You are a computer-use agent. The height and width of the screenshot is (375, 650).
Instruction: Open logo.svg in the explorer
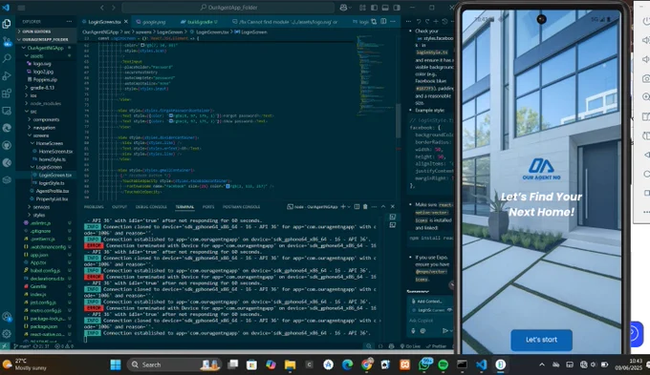pos(42,64)
